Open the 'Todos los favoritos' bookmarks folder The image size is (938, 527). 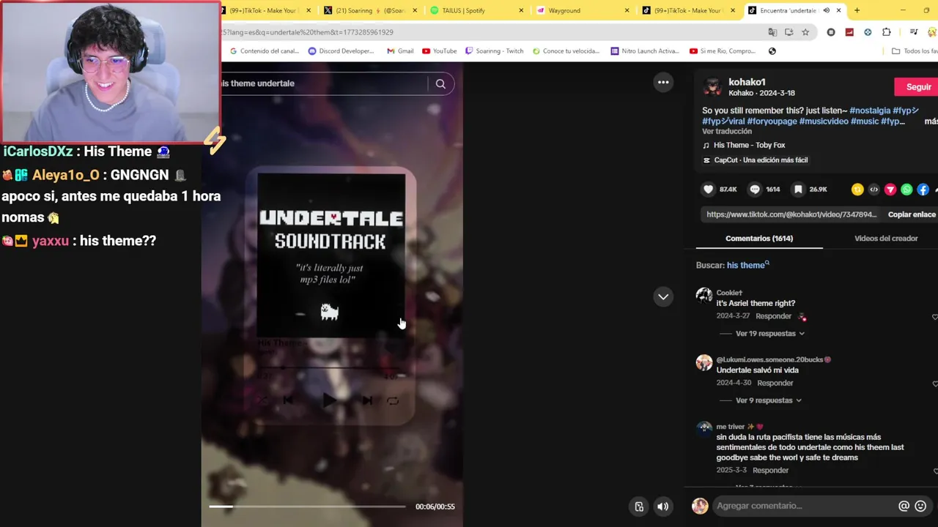click(x=915, y=51)
